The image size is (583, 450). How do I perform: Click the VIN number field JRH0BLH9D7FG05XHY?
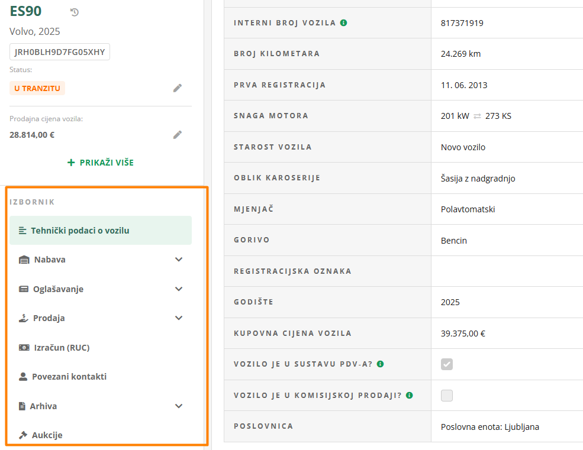[x=60, y=52]
